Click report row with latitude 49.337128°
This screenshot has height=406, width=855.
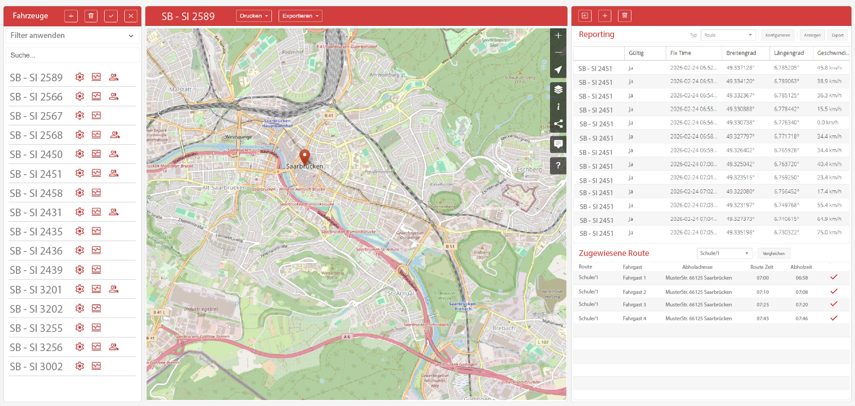[x=711, y=68]
